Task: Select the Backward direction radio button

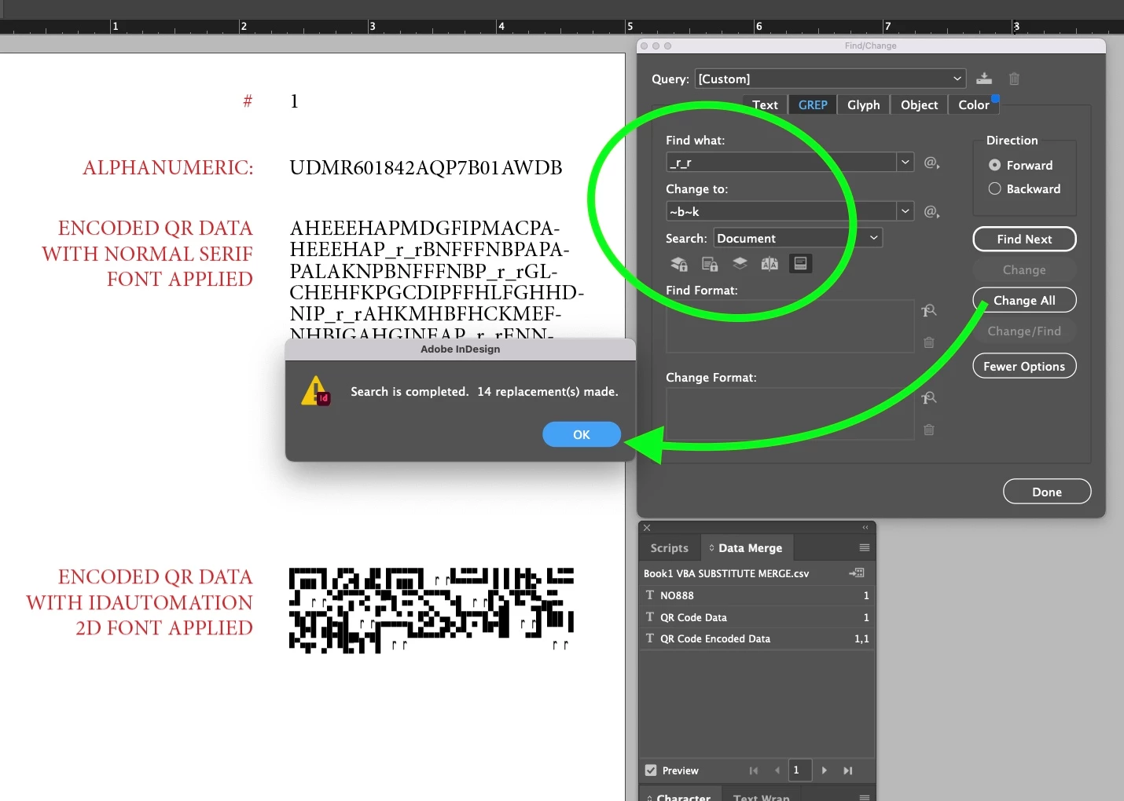Action: 994,188
